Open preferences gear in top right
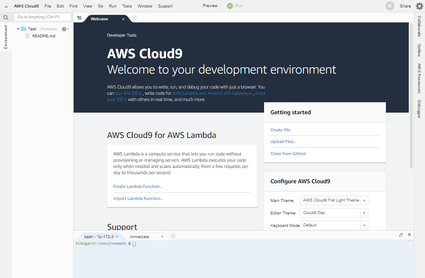Screen dimensions: 425x278 point(419,6)
